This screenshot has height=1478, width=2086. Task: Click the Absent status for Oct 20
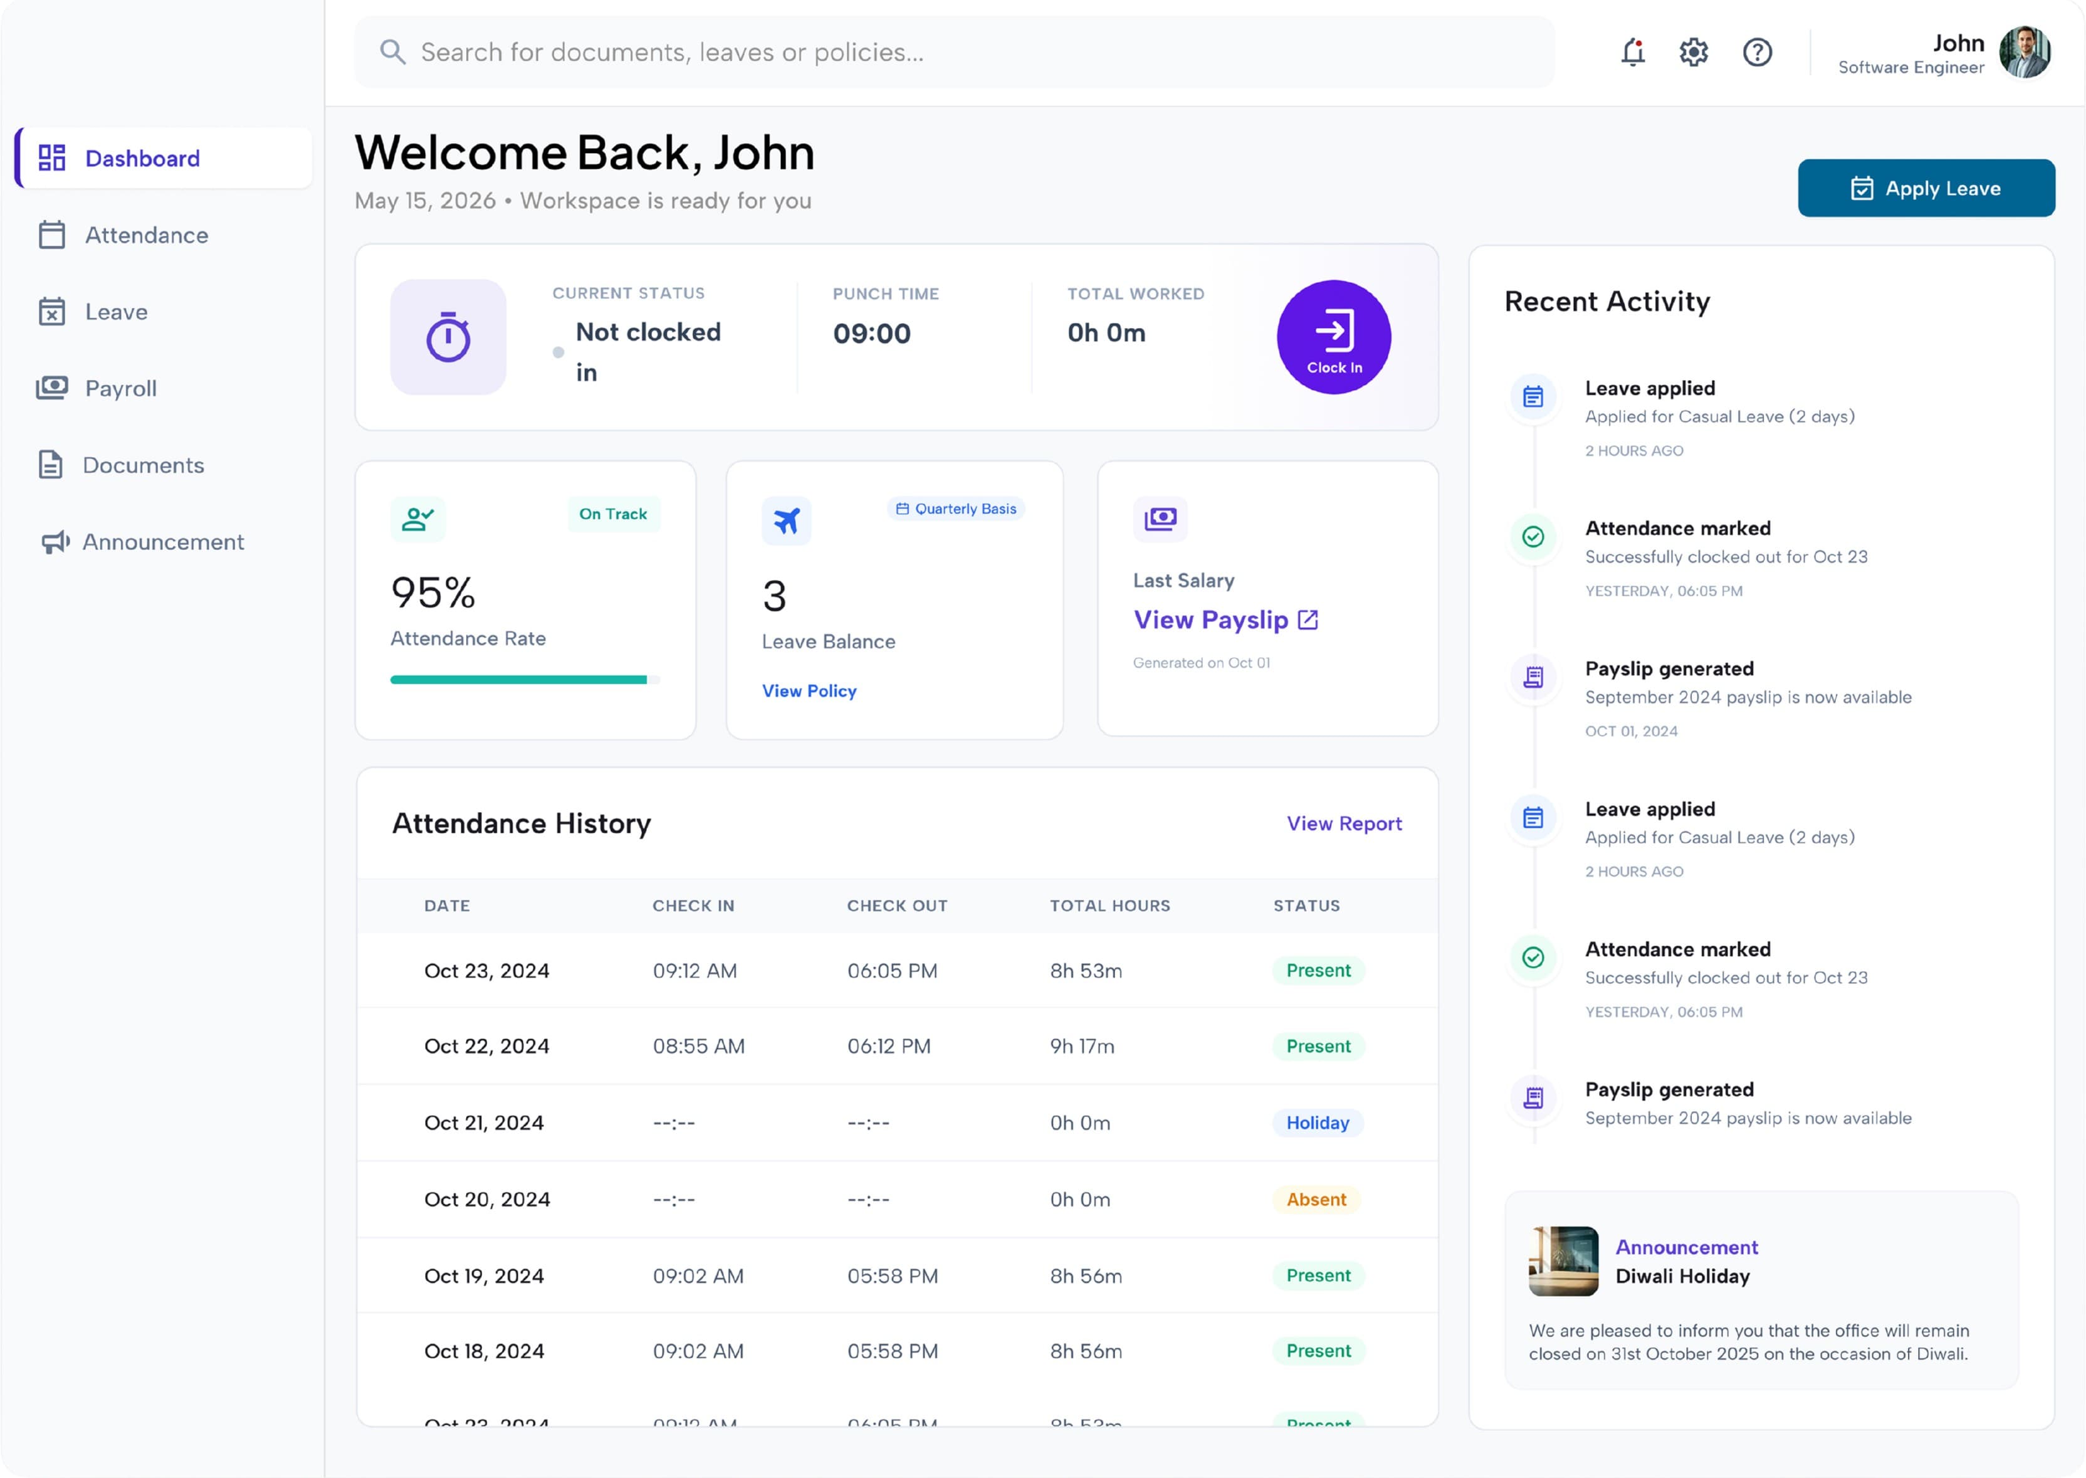tap(1316, 1200)
